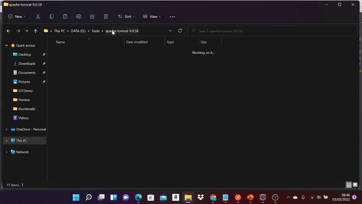Open Downloads in Quick access
The height and width of the screenshot is (204, 362).
click(x=27, y=63)
